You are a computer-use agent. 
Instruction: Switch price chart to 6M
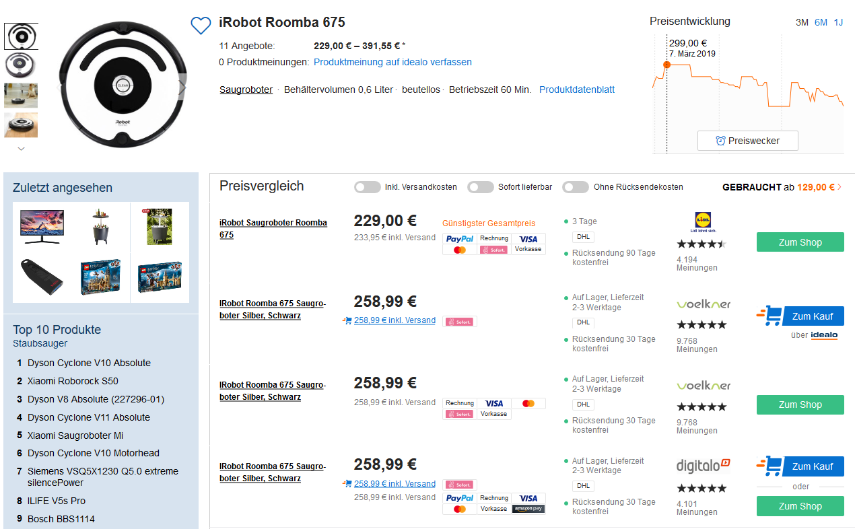coord(821,22)
